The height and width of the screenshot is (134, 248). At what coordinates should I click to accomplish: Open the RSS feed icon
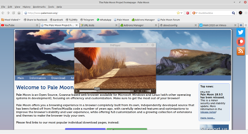click(x=241, y=51)
